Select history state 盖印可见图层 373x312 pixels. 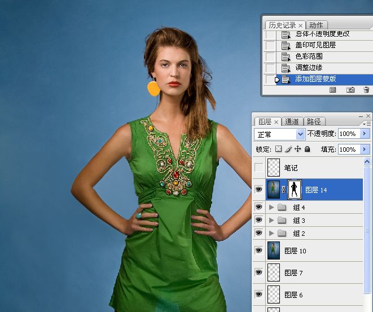[324, 45]
